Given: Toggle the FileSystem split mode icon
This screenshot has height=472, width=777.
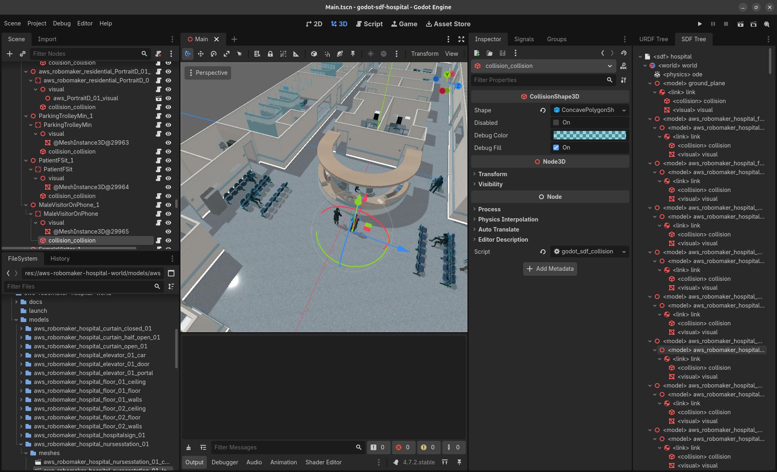Looking at the screenshot, I should pyautogui.click(x=171, y=273).
